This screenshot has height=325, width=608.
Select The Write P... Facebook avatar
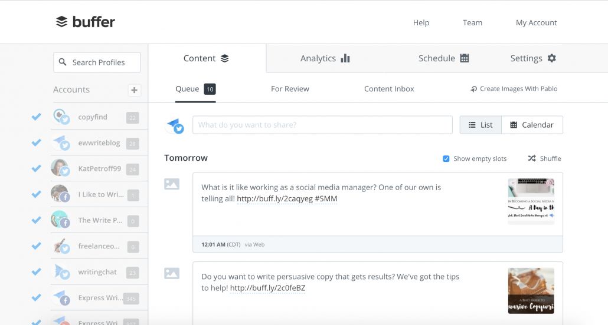[x=60, y=220]
